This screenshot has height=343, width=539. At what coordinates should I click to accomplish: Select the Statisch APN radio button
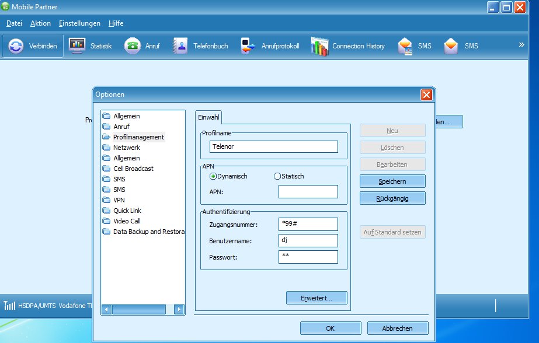pyautogui.click(x=277, y=176)
